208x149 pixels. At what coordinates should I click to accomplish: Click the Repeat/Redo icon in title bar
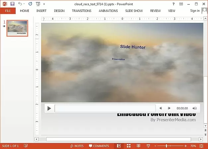pyautogui.click(x=31, y=4)
